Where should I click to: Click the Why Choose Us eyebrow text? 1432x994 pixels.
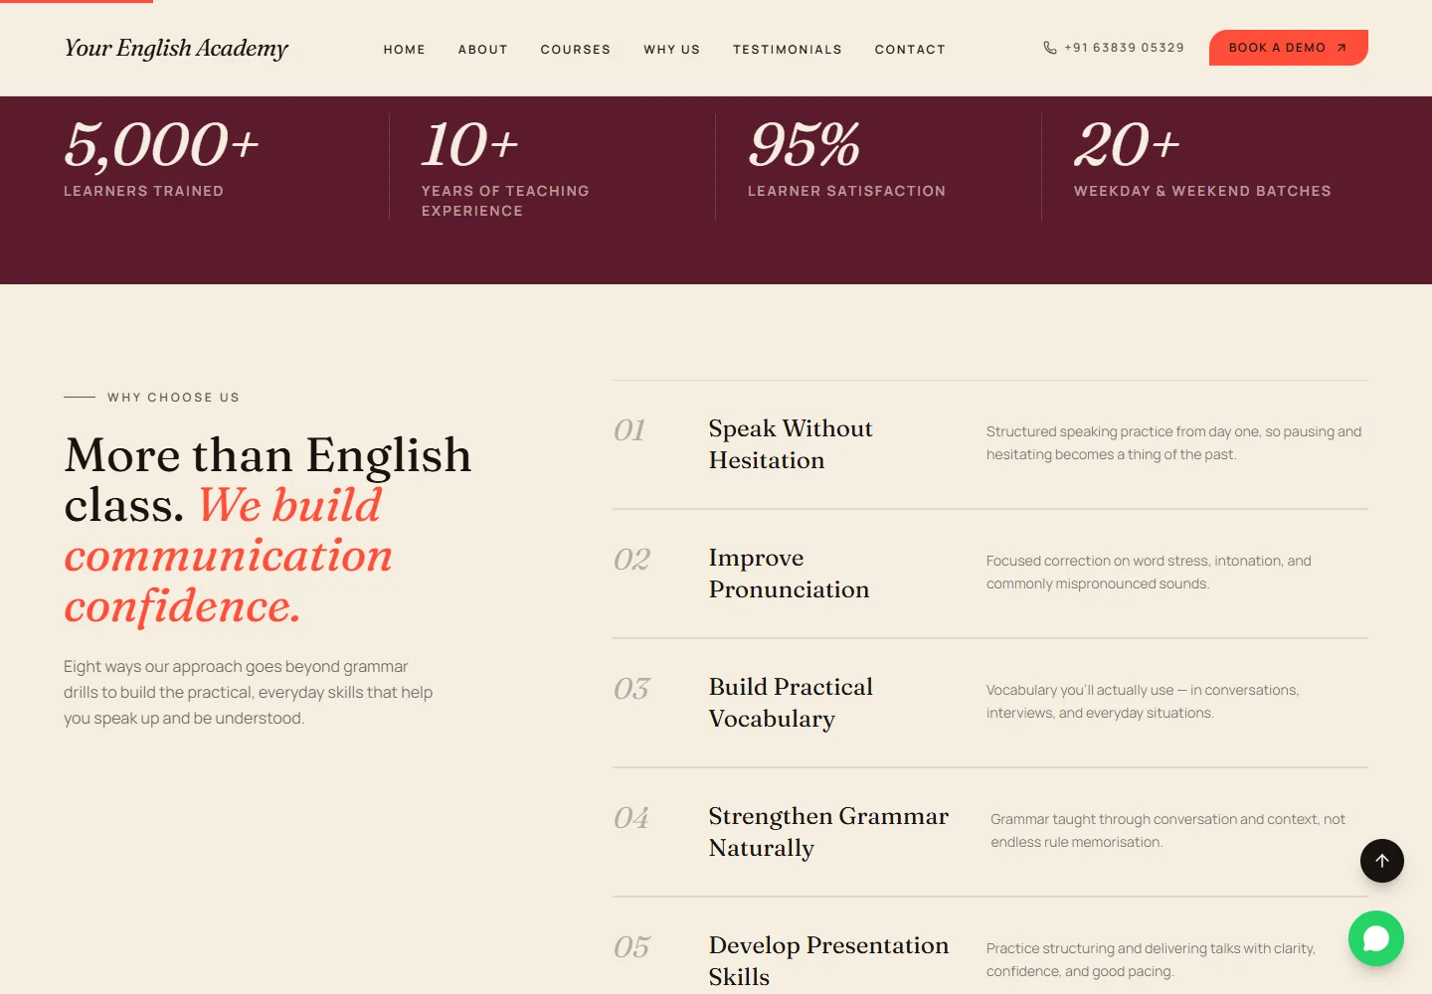174,398
